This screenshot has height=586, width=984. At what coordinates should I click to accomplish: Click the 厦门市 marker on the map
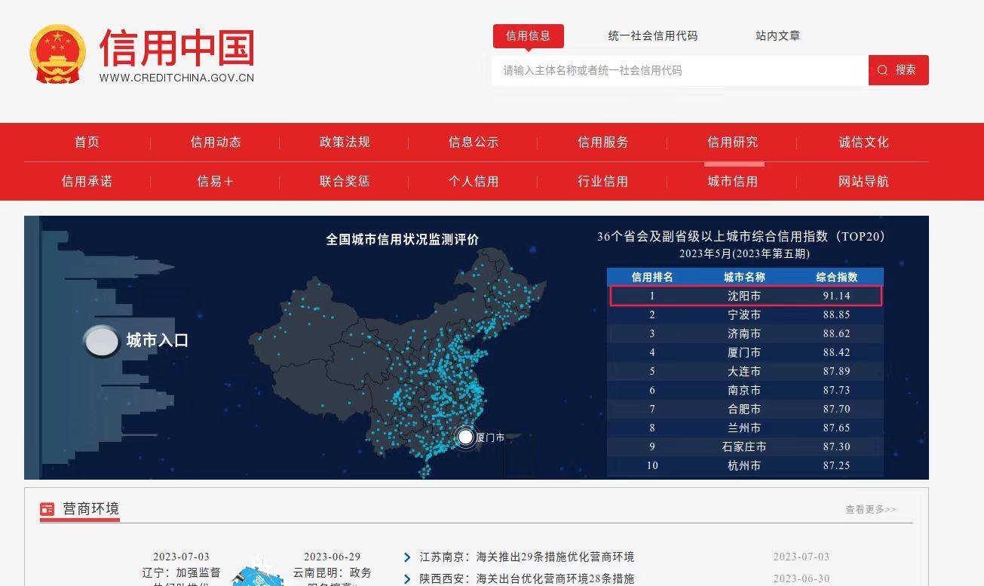pyautogui.click(x=466, y=437)
